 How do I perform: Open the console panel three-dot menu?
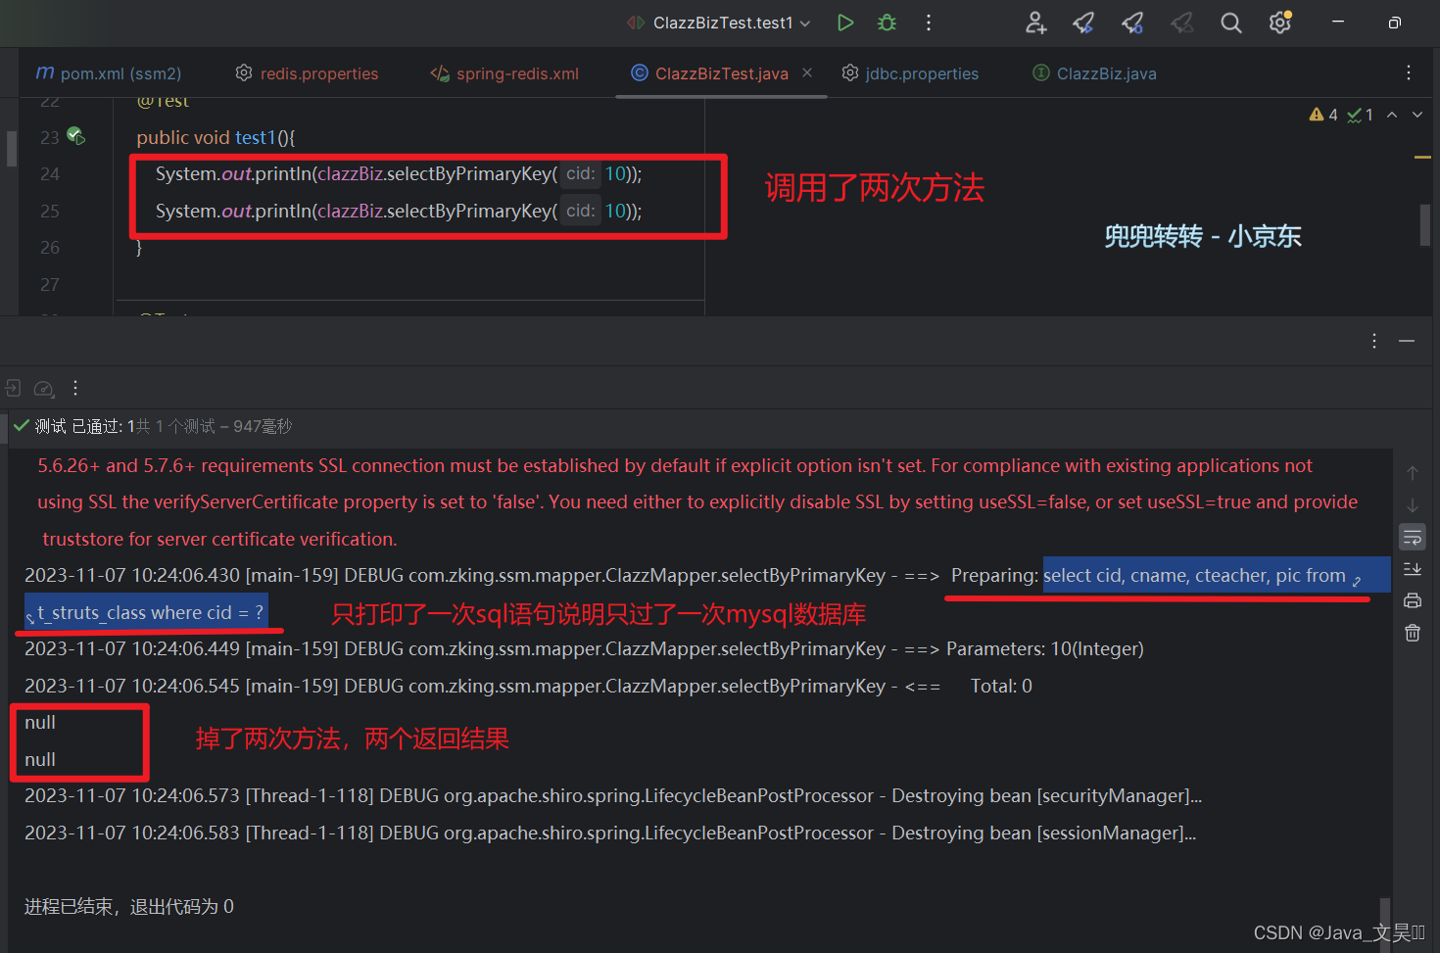click(1373, 341)
